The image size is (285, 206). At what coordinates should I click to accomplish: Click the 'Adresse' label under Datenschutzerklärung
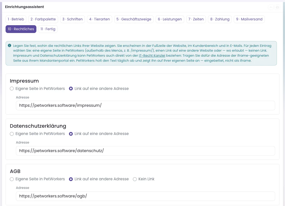coord(22,142)
